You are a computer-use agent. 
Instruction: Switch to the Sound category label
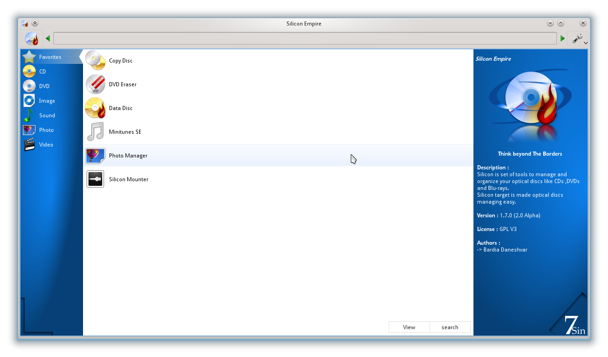pos(47,115)
